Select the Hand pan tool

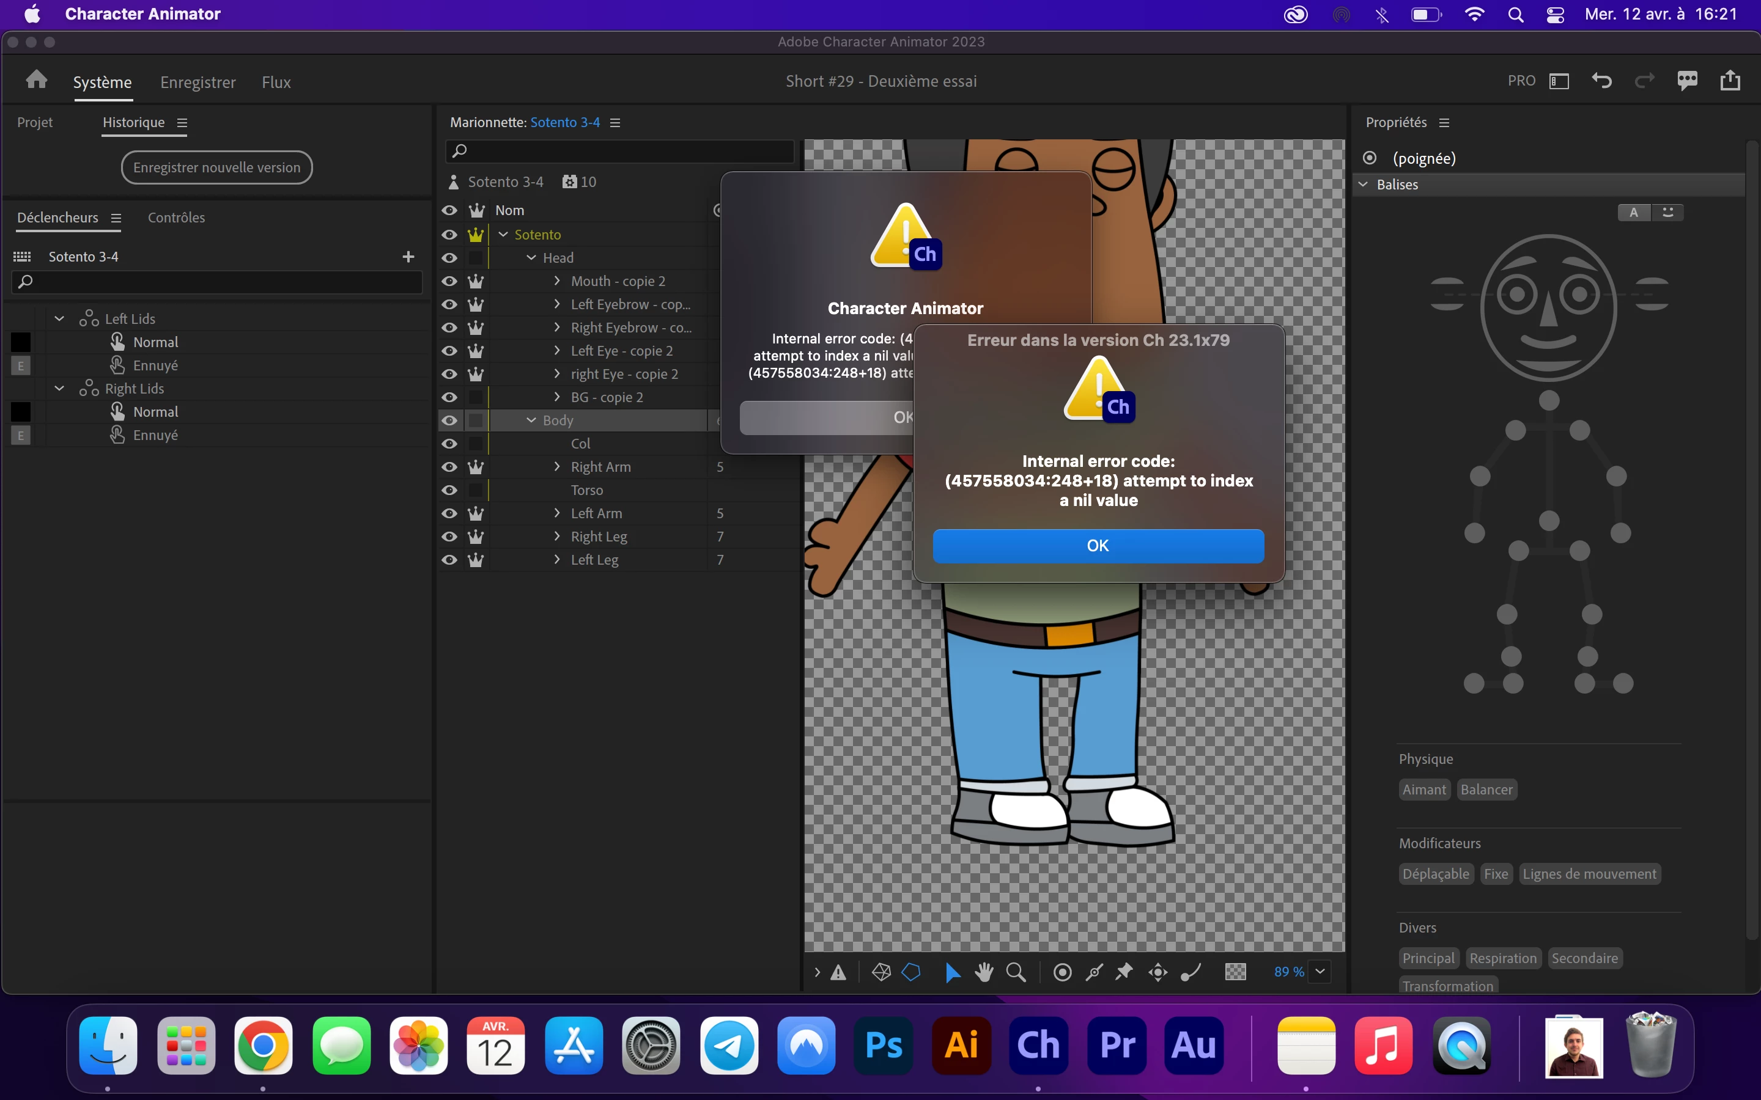coord(984,972)
